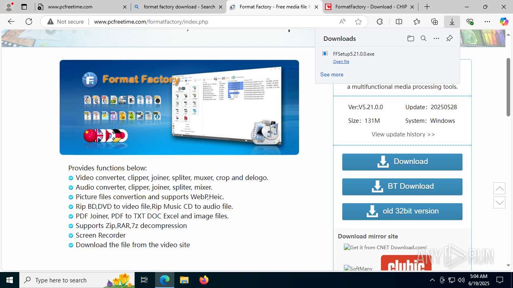
Task: Open the Windows Start menu
Action: point(10,280)
